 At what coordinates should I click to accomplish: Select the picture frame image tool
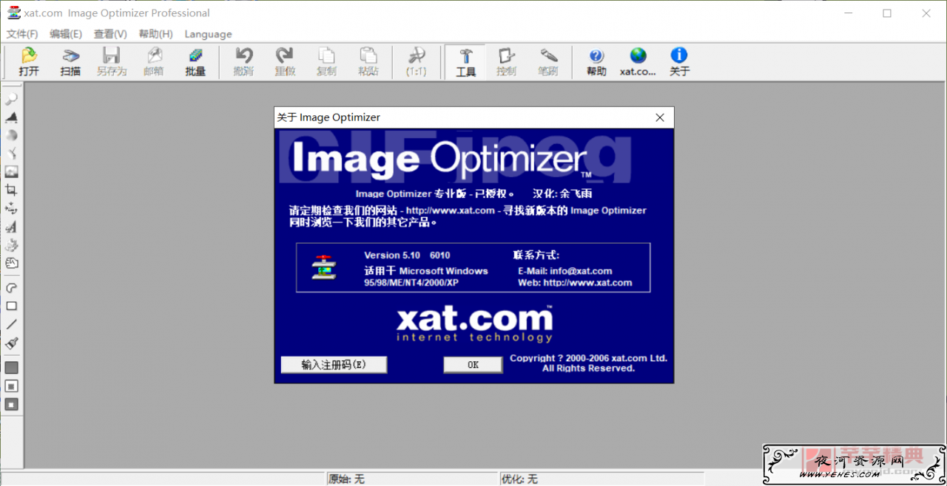tap(12, 172)
